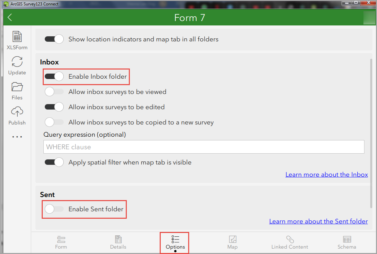
Task: Click the vertical scrollbar on options panel
Action: (371, 134)
